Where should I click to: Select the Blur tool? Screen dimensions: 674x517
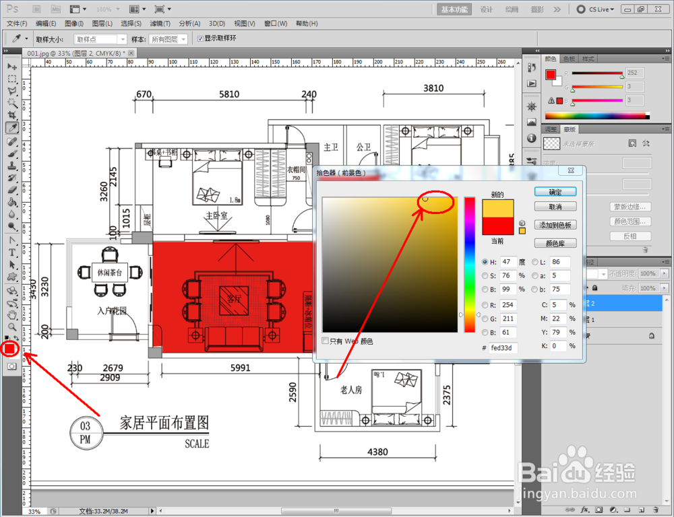pyautogui.click(x=12, y=214)
